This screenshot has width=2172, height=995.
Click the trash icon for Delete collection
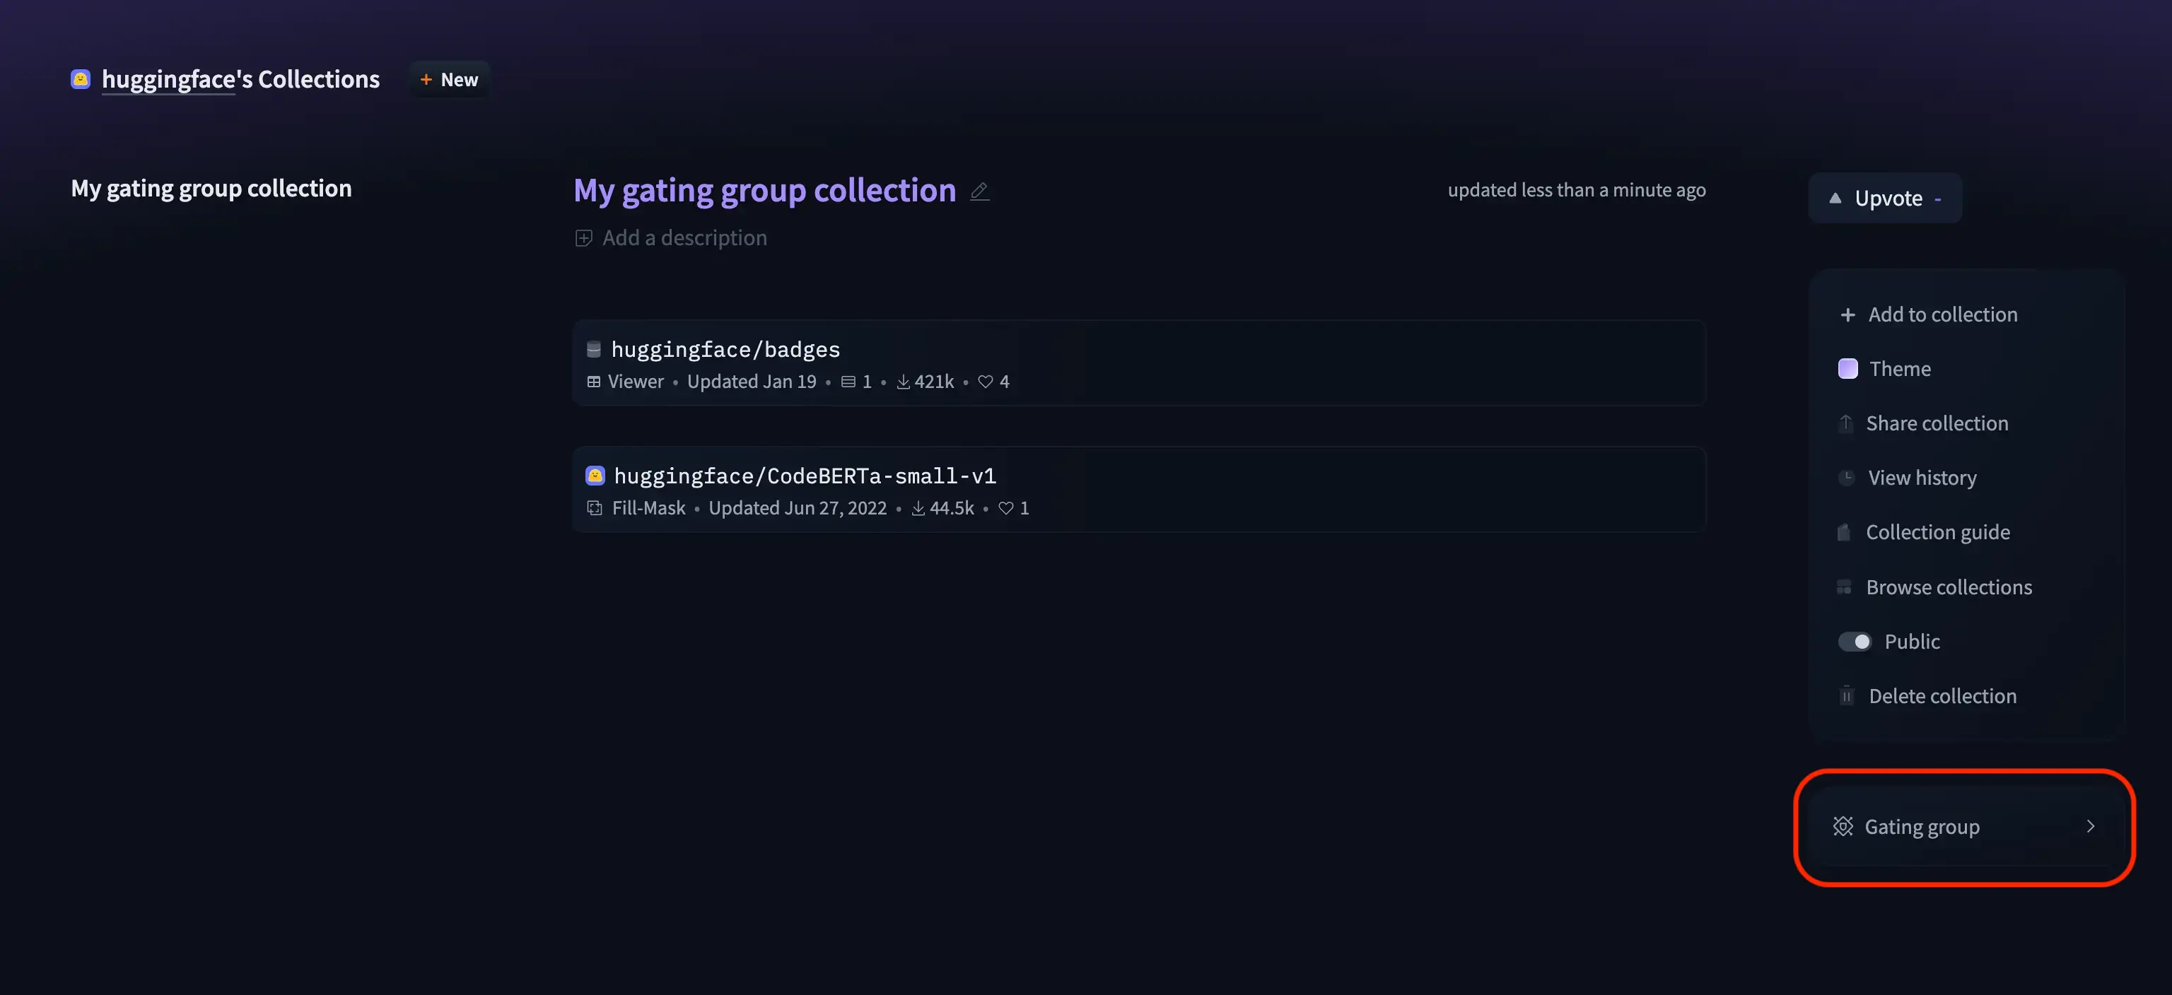point(1847,696)
